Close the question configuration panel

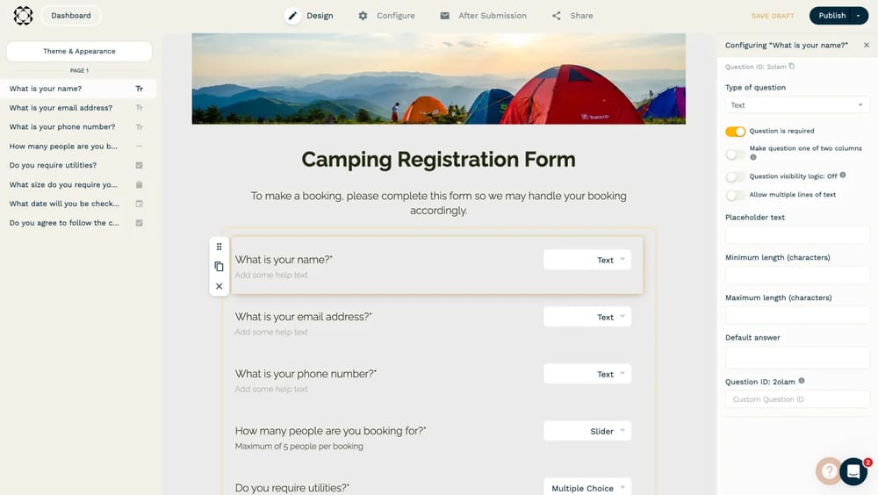pyautogui.click(x=867, y=45)
